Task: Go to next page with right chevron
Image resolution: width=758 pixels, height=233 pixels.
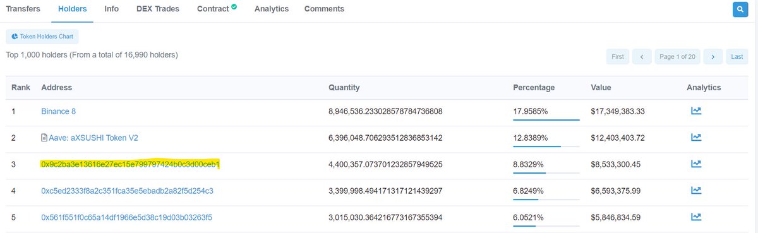Action: coord(713,57)
